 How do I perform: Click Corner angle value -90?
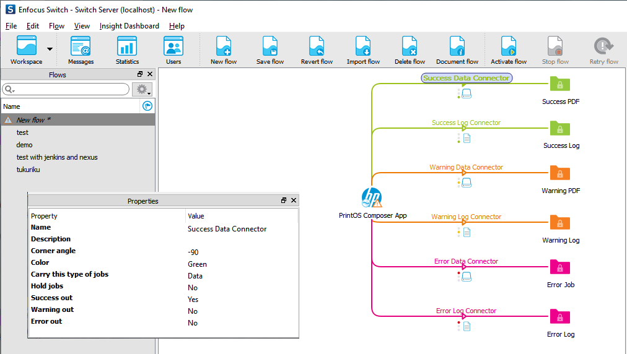(193, 252)
